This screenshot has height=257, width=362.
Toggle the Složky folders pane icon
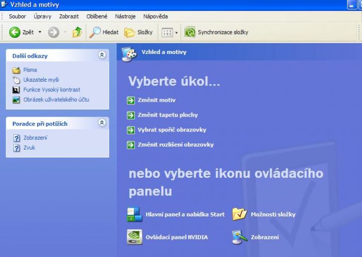130,32
